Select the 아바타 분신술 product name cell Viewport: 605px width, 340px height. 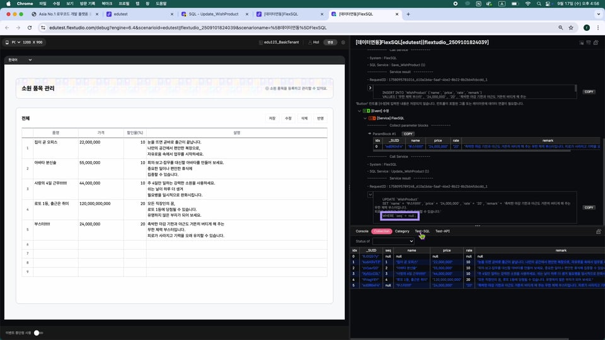tap(55, 169)
